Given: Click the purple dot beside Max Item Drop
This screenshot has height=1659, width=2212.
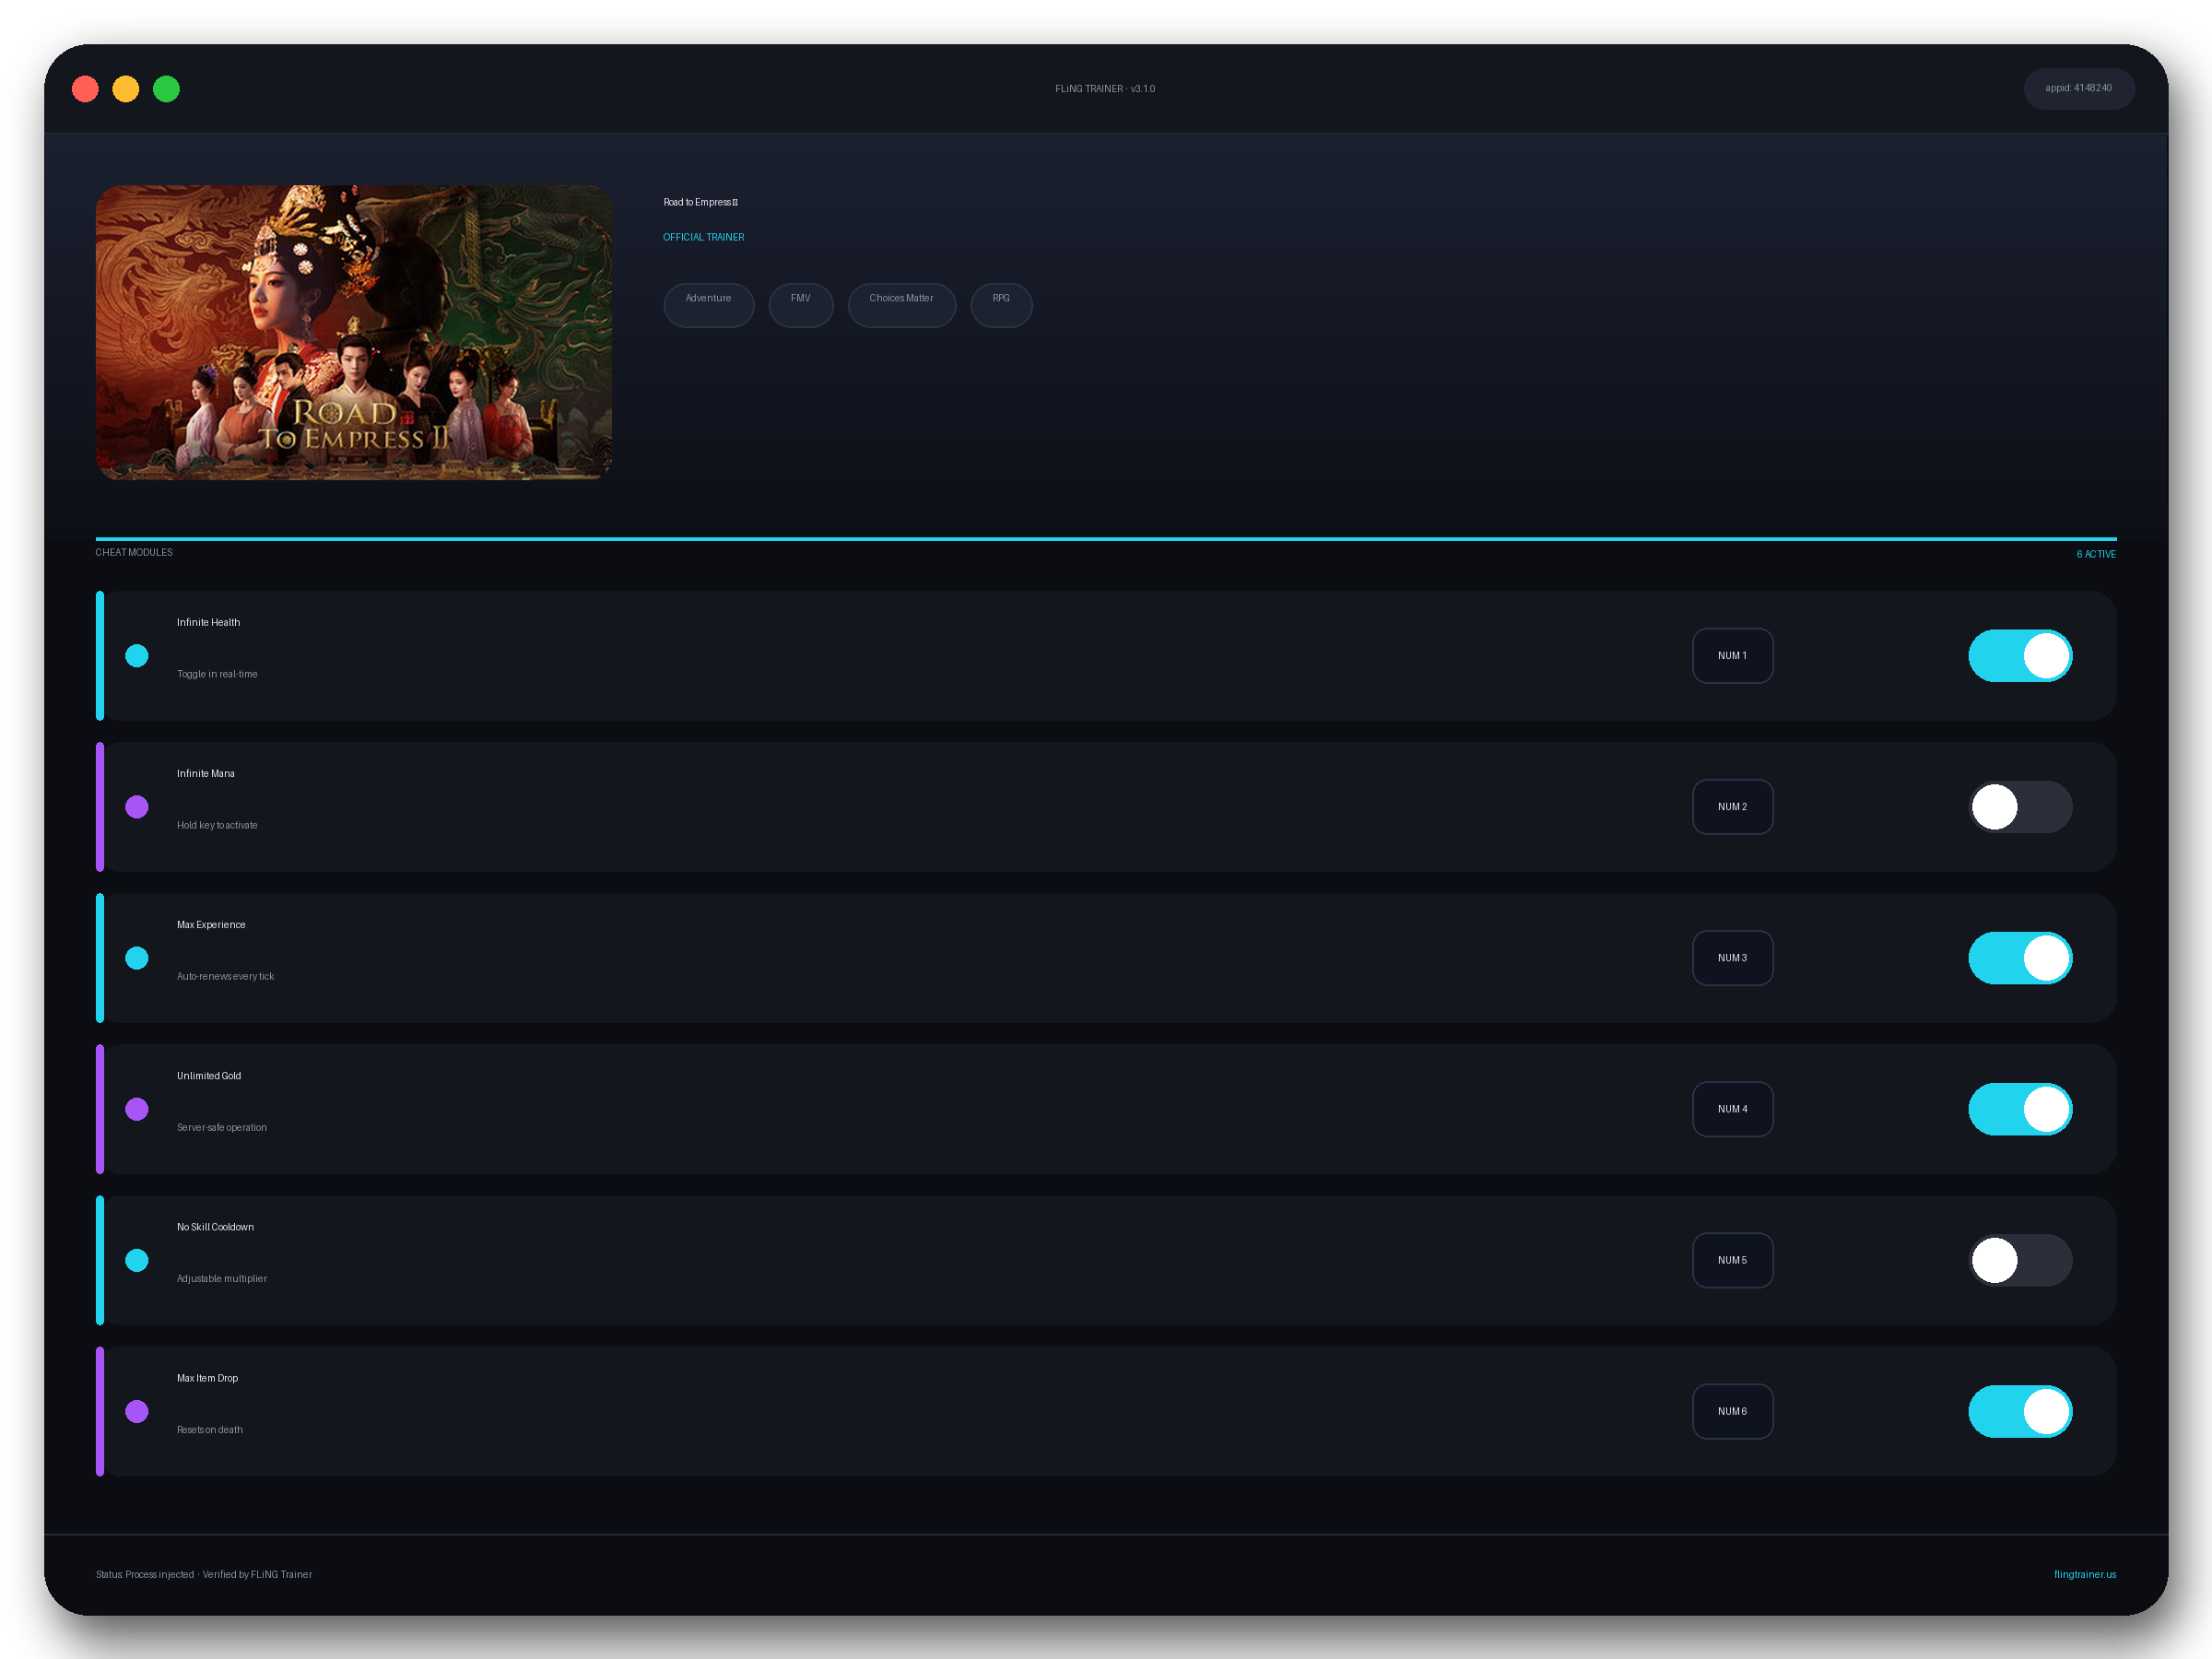Looking at the screenshot, I should coord(137,1411).
